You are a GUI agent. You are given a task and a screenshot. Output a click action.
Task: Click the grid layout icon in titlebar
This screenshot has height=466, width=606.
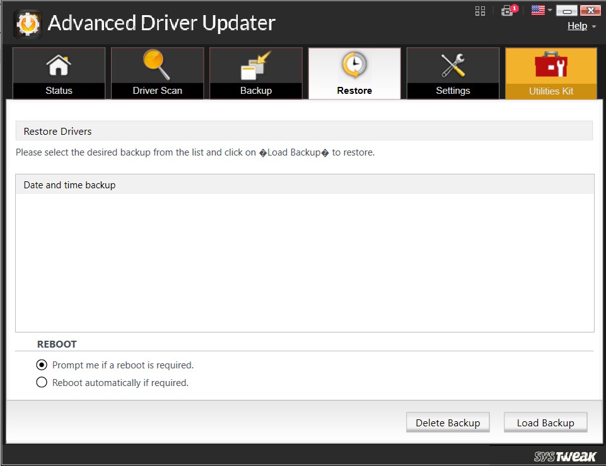[479, 10]
